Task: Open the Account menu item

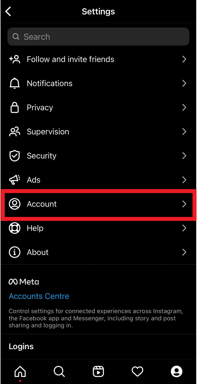Action: click(42, 204)
